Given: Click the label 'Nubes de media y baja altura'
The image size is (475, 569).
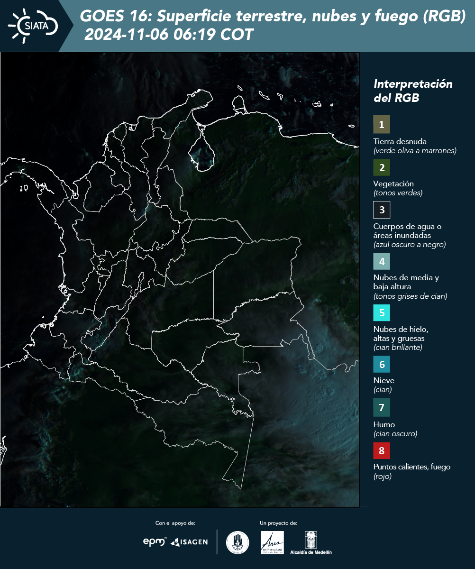Looking at the screenshot, I should point(406,282).
